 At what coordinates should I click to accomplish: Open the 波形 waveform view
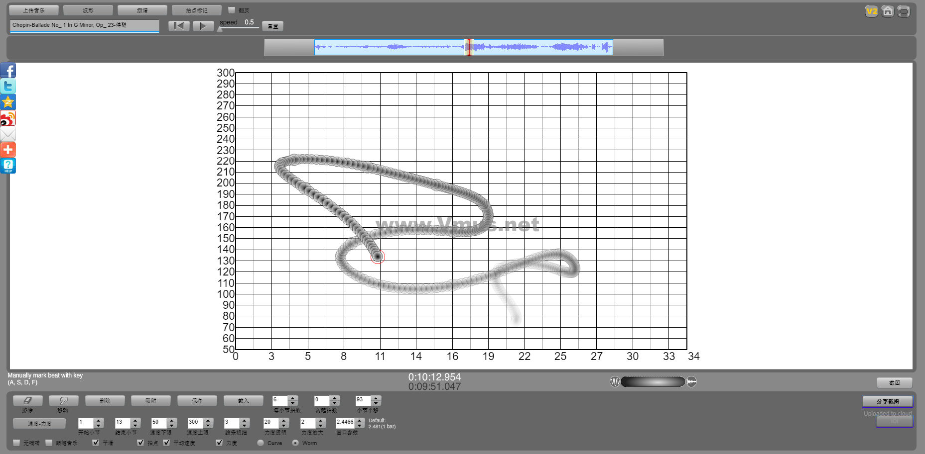pyautogui.click(x=88, y=10)
